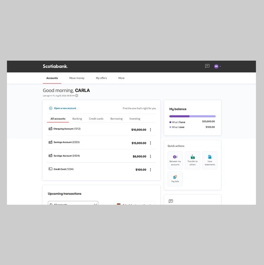Image resolution: width=264 pixels, height=265 pixels.
Task: Select the Borrowing filter tab
Action: pyautogui.click(x=116, y=119)
